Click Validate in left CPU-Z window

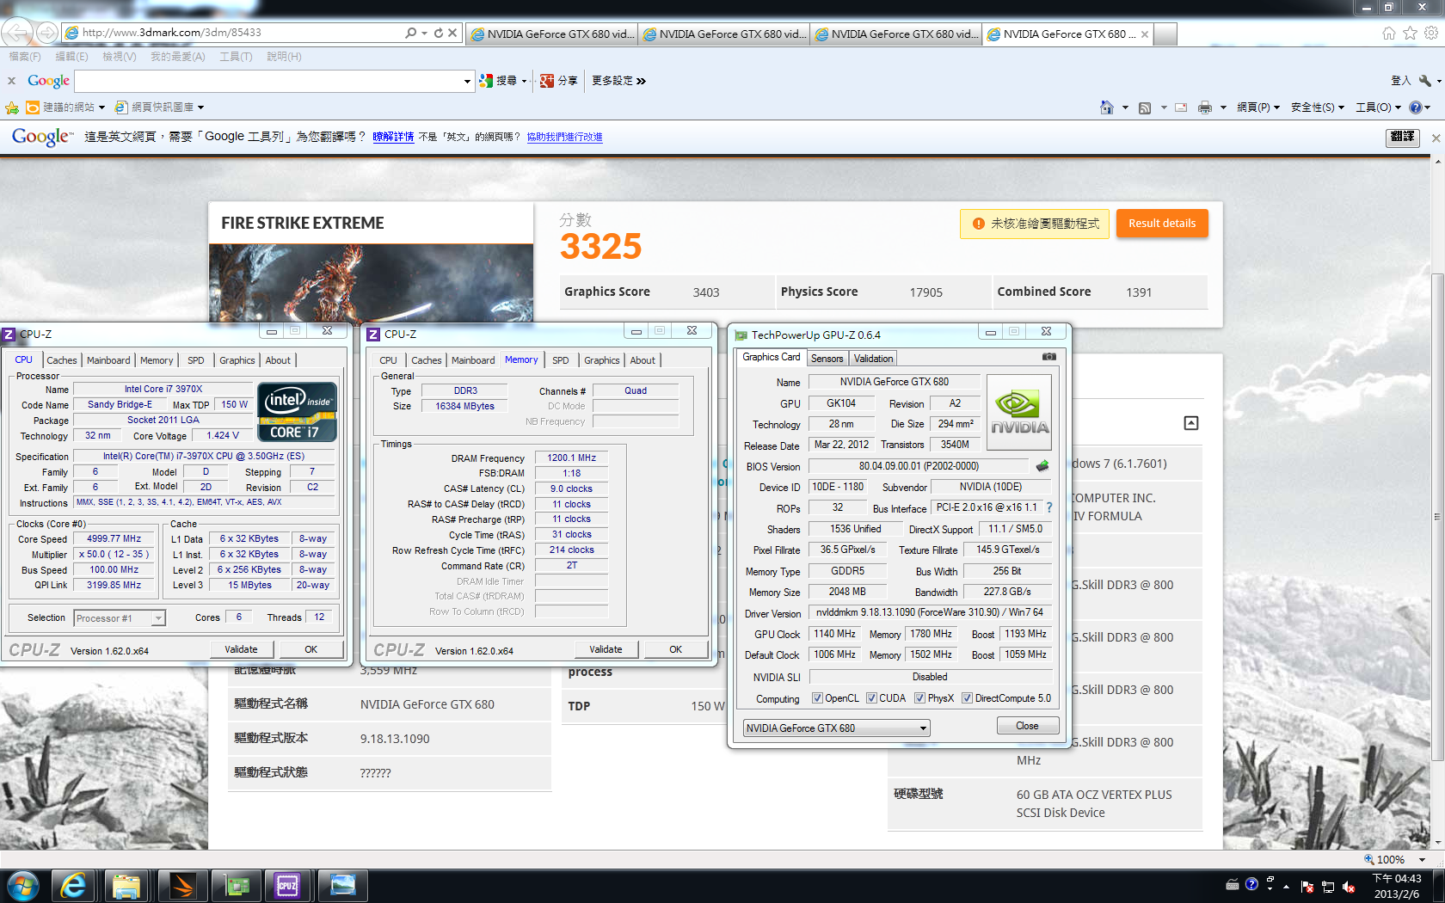coord(241,649)
